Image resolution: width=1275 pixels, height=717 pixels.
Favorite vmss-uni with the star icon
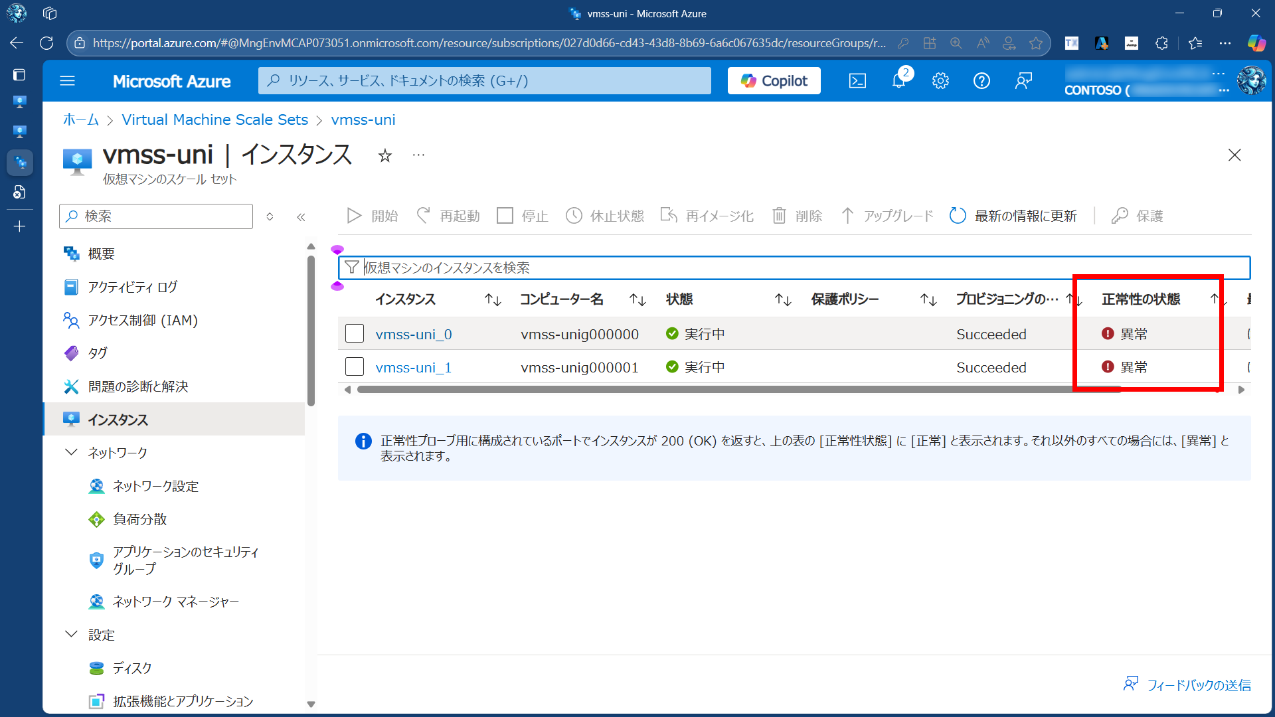coord(385,156)
